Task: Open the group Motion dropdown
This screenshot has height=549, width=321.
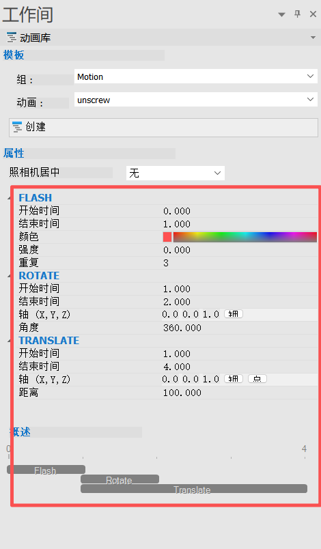Action: click(196, 76)
